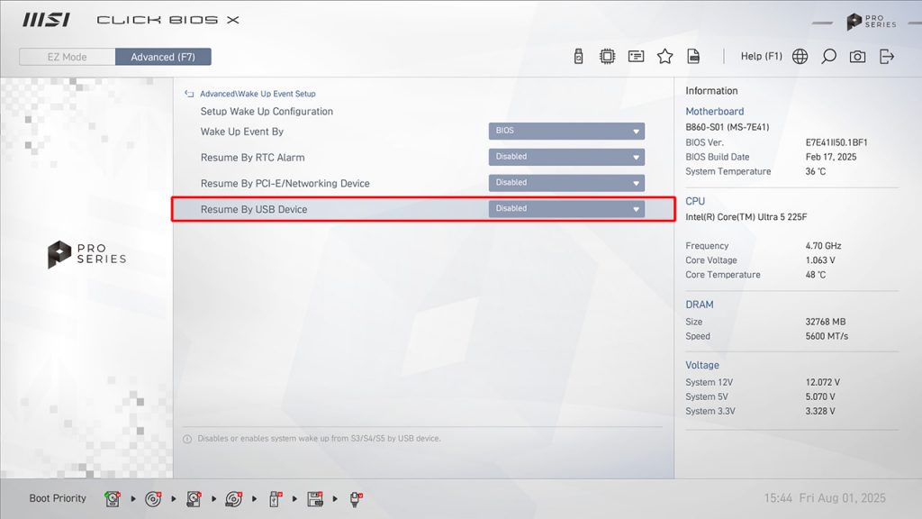Click the Core Temperature value 48 °C

(816, 275)
